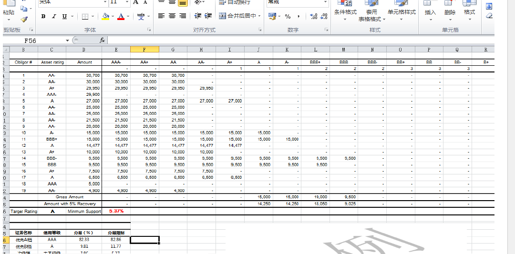Increase indent
The width and height of the screenshot is (515, 254).
[x=208, y=16]
